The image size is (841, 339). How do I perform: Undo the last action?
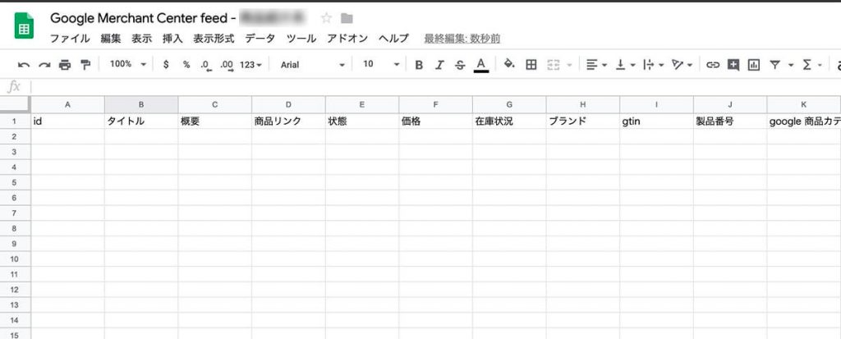[x=24, y=65]
